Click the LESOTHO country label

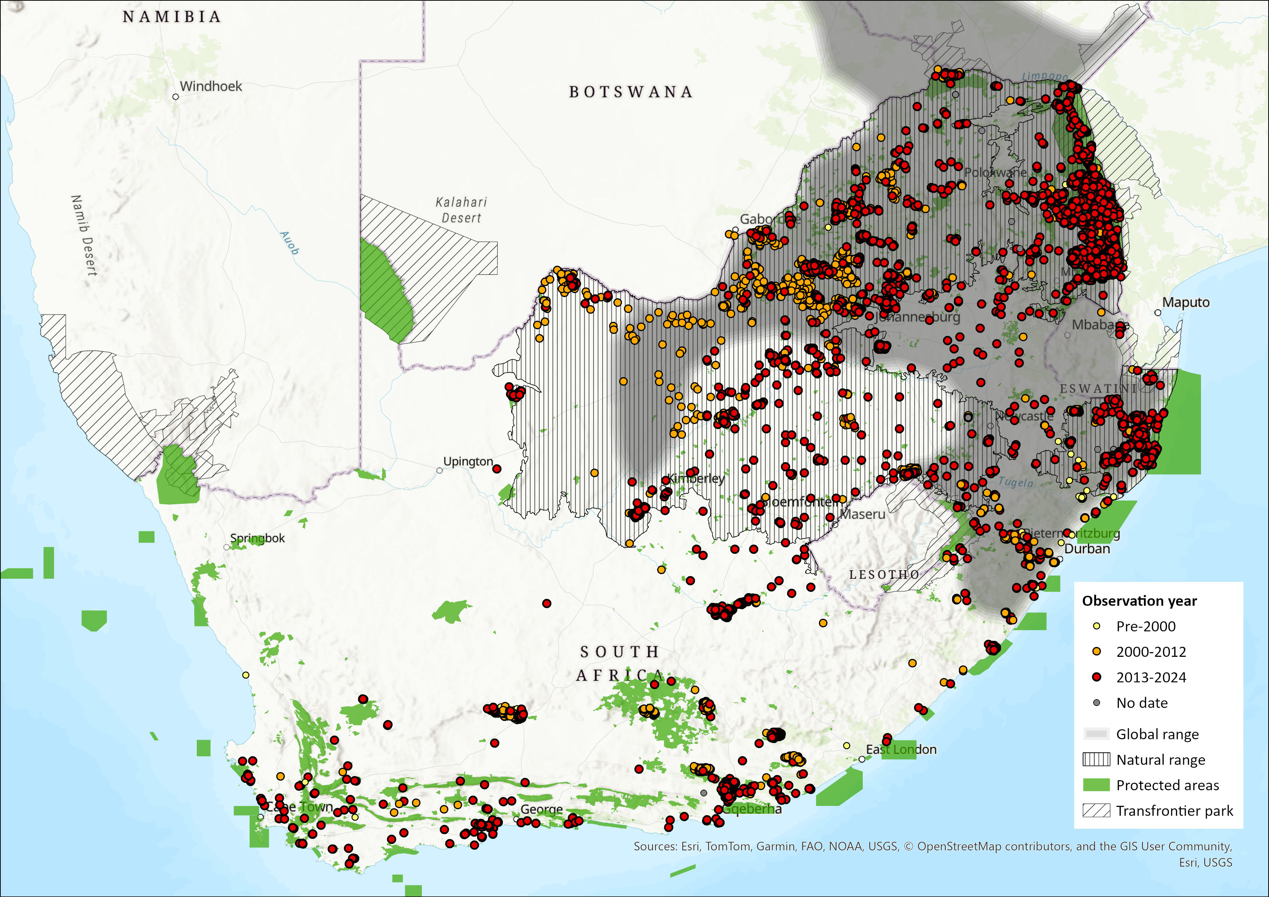(x=884, y=575)
